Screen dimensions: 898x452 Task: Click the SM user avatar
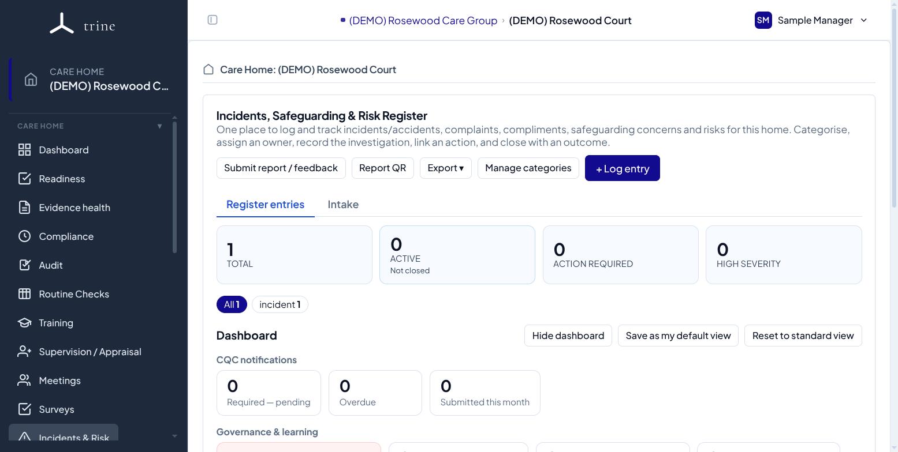click(763, 20)
